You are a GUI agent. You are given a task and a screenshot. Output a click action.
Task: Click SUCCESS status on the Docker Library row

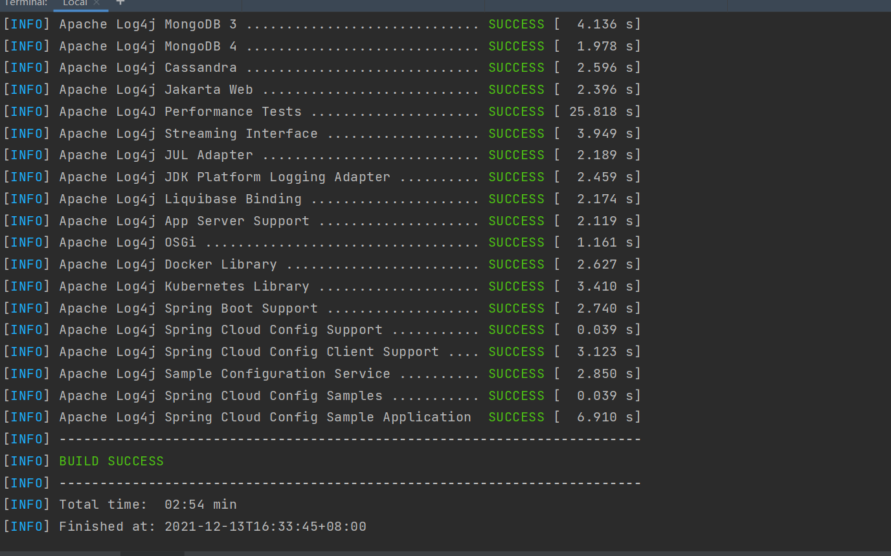pos(517,265)
